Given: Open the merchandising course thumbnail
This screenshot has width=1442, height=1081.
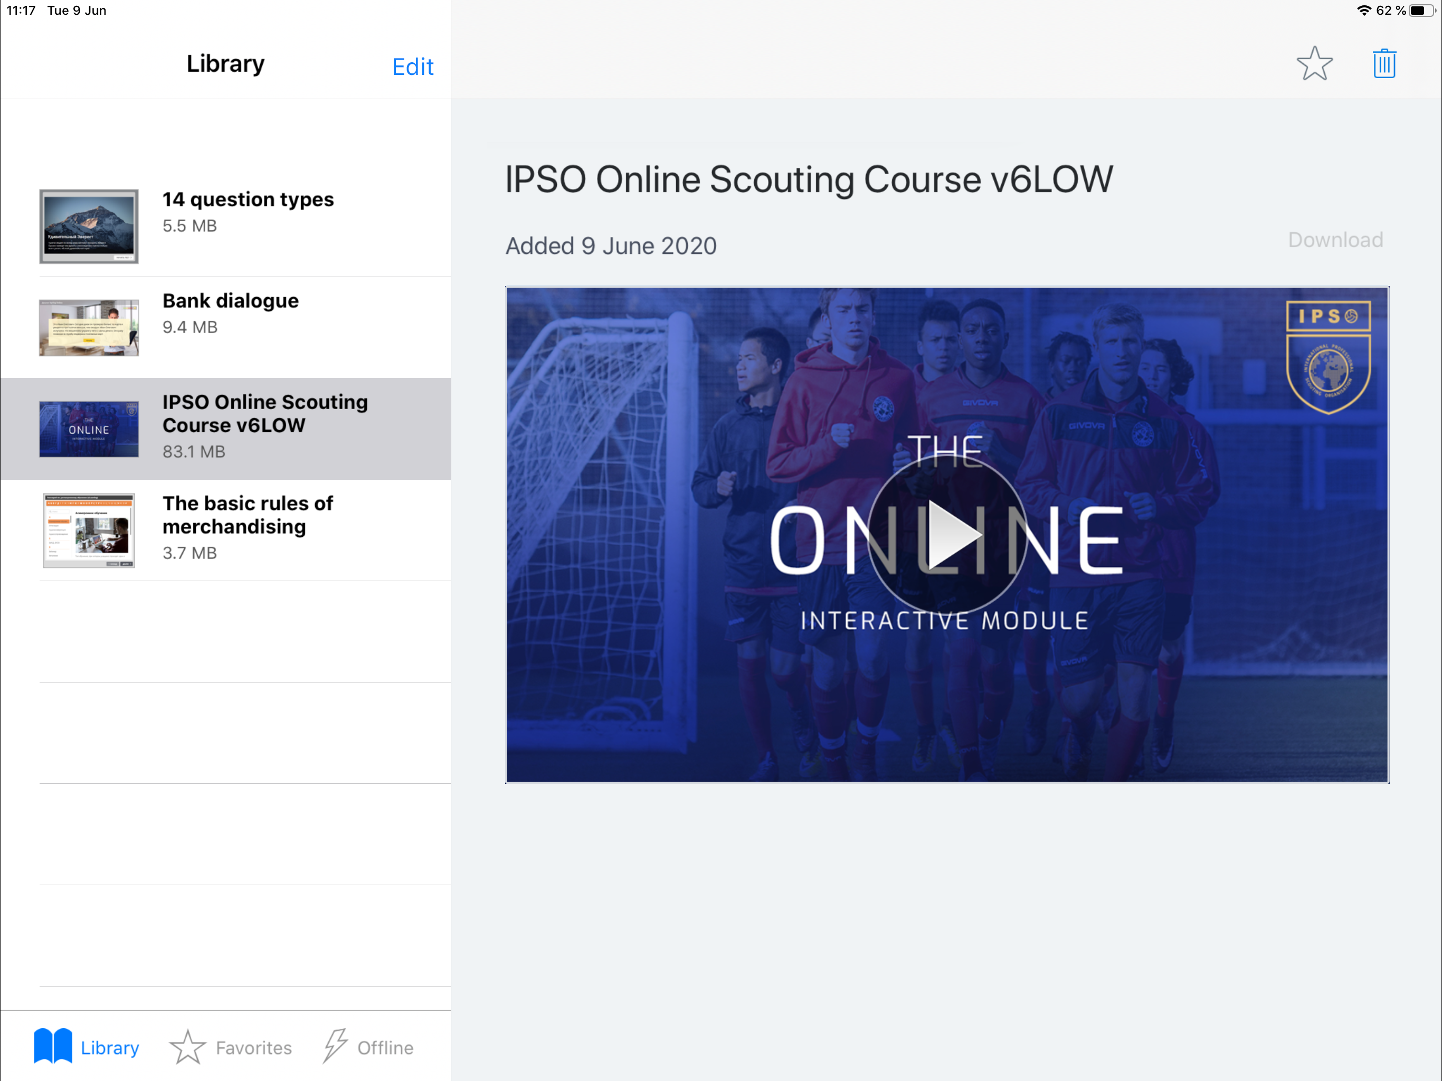Looking at the screenshot, I should pyautogui.click(x=89, y=530).
